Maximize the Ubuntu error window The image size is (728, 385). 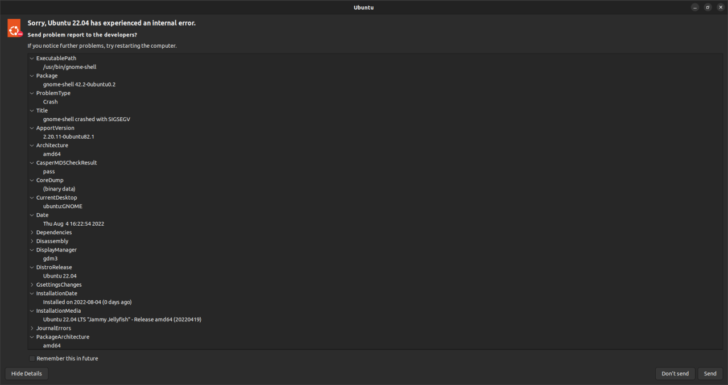(708, 7)
